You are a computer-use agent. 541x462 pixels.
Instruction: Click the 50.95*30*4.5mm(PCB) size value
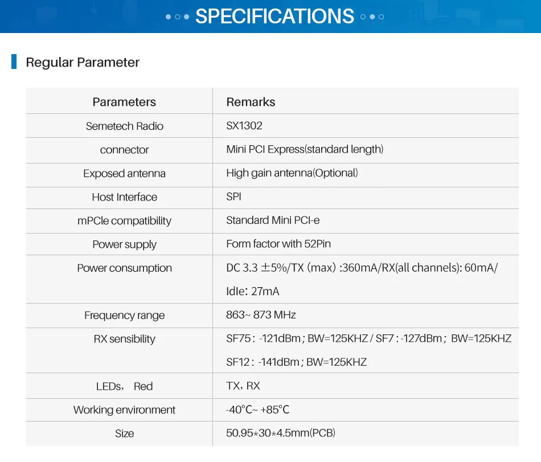(281, 433)
